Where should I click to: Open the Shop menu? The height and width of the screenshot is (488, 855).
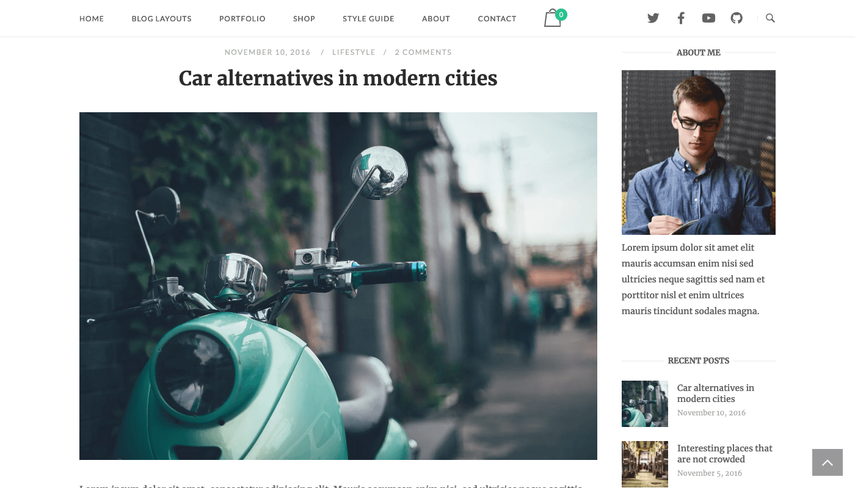coord(304,19)
